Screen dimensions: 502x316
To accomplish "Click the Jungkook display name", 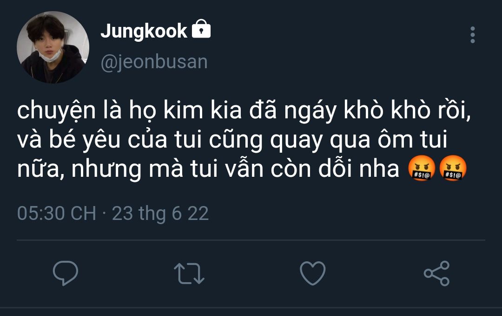I will 144,31.
